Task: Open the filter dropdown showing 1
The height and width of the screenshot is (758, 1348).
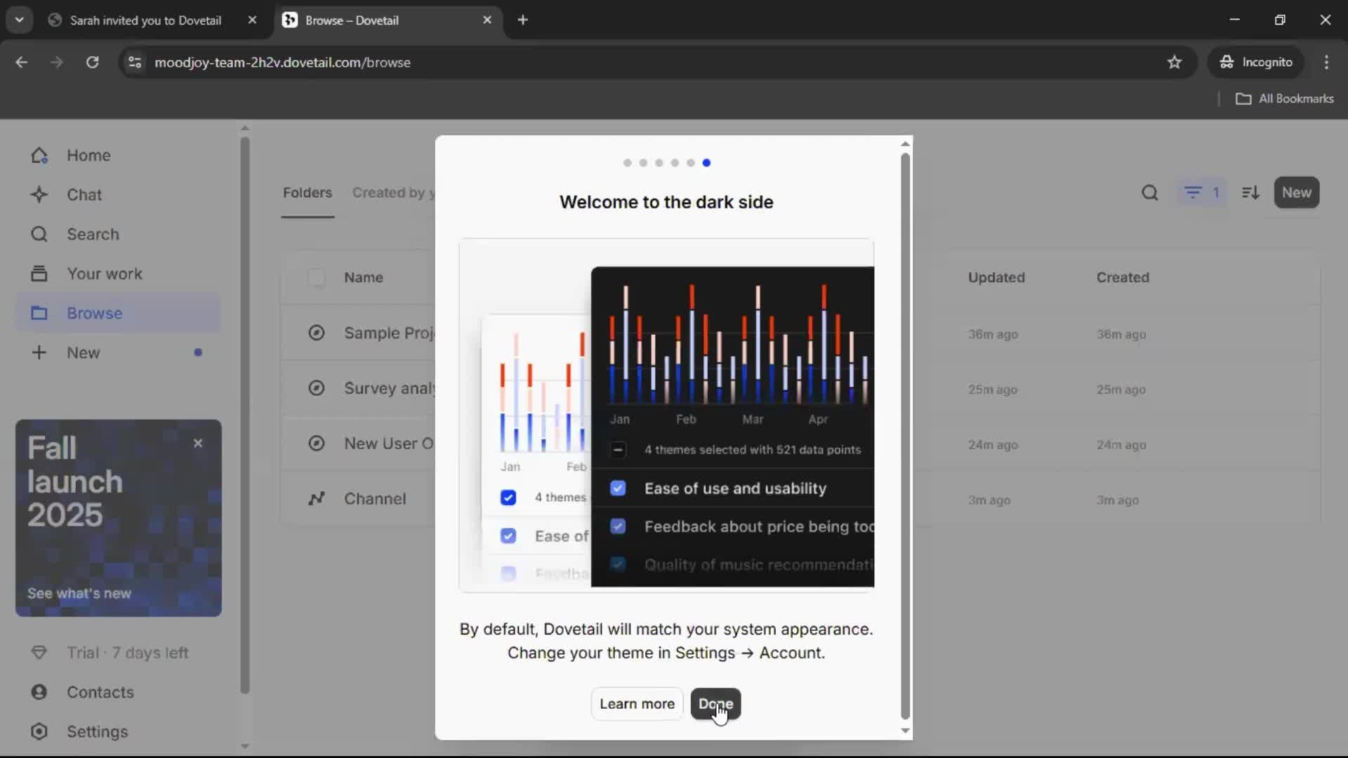Action: click(1201, 192)
